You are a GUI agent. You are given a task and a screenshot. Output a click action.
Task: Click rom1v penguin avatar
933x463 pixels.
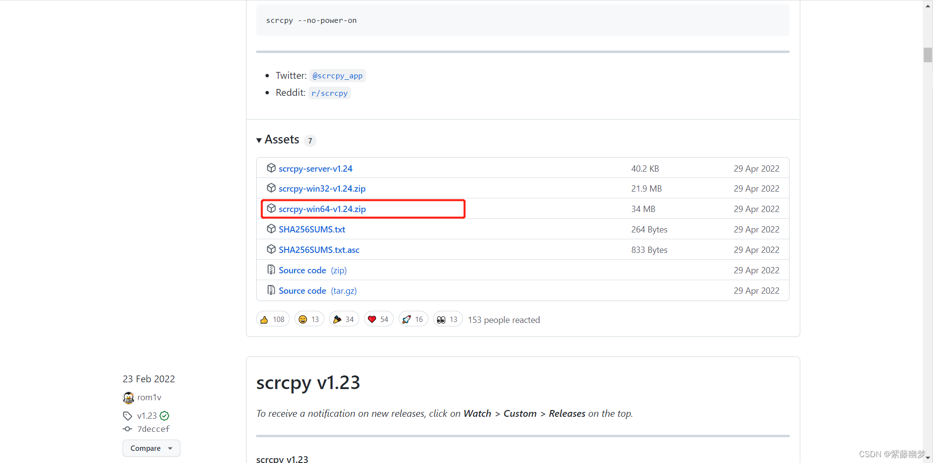(128, 398)
